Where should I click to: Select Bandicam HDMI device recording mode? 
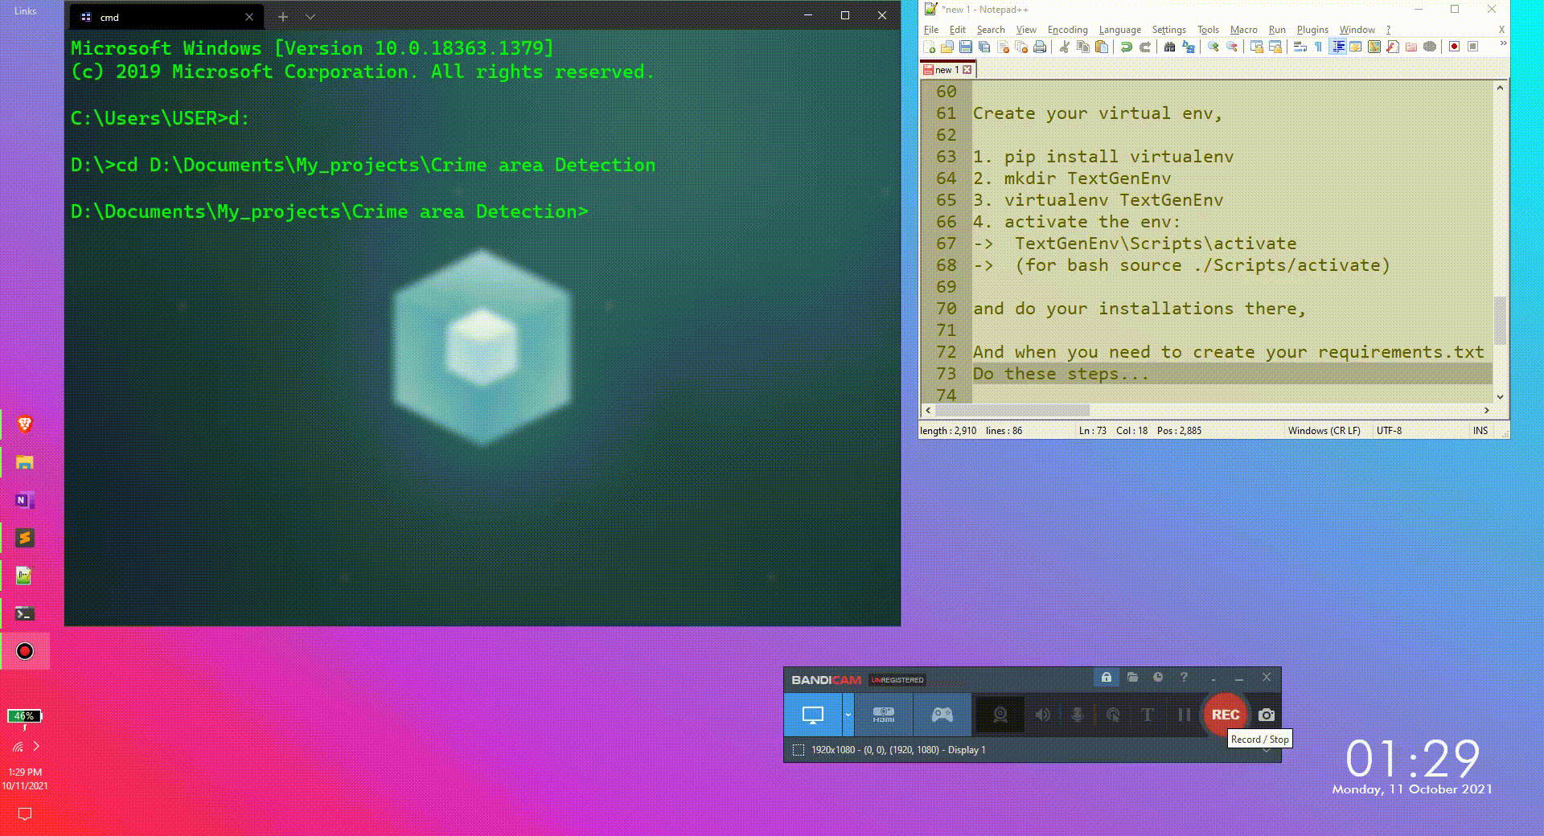tap(884, 715)
